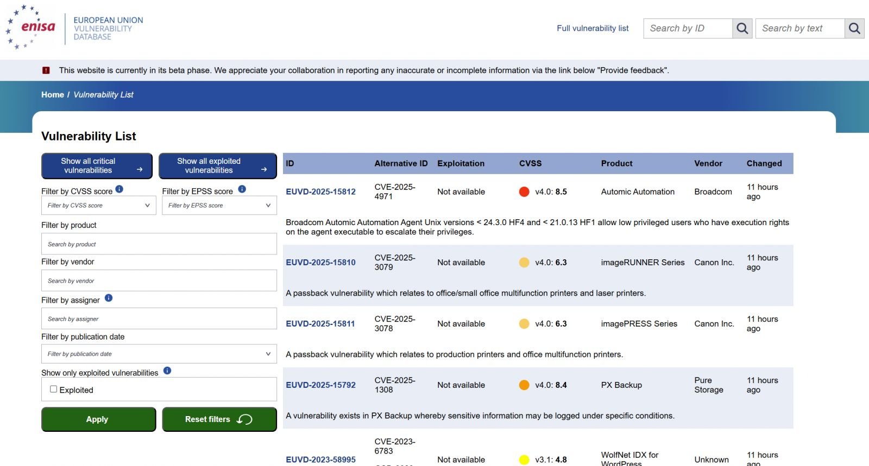
Task: Click the CVSS column header
Action: pos(530,163)
